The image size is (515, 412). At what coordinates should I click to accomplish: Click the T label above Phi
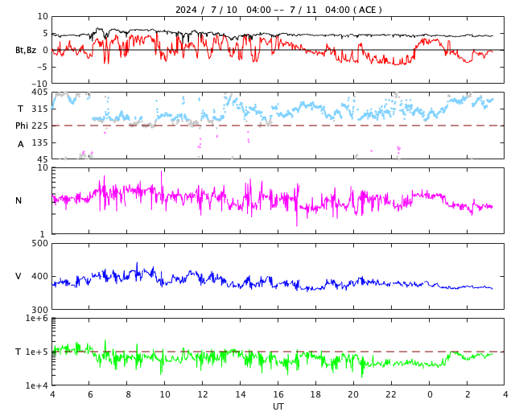pos(20,109)
